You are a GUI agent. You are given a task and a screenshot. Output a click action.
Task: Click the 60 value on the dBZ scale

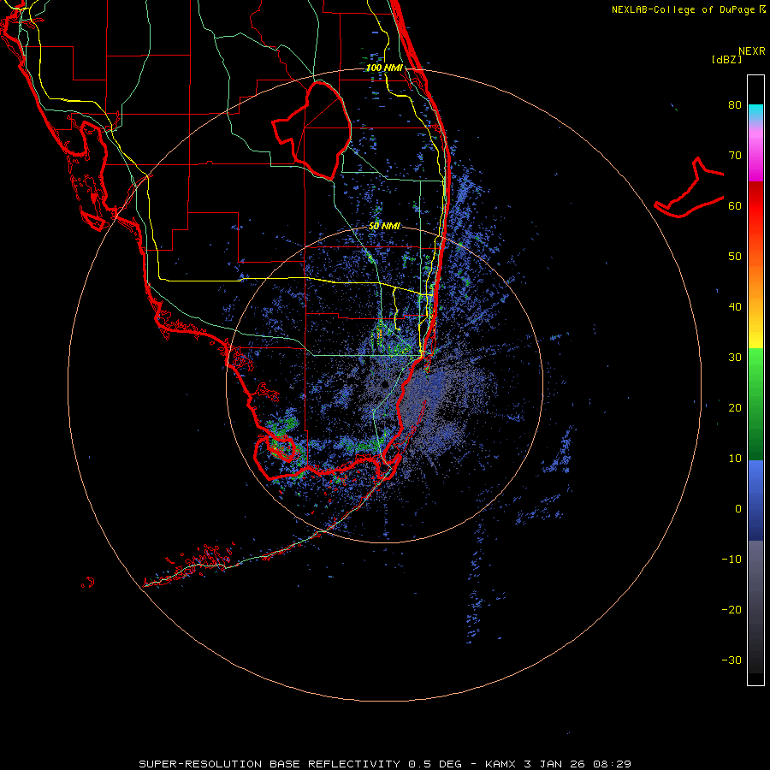(735, 205)
